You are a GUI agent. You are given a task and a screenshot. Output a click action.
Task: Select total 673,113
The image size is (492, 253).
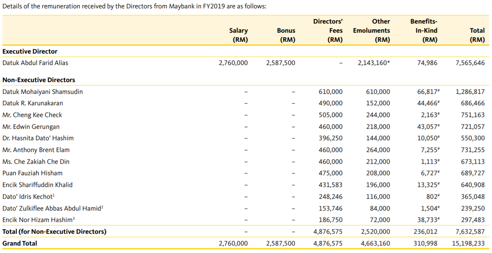473,161
